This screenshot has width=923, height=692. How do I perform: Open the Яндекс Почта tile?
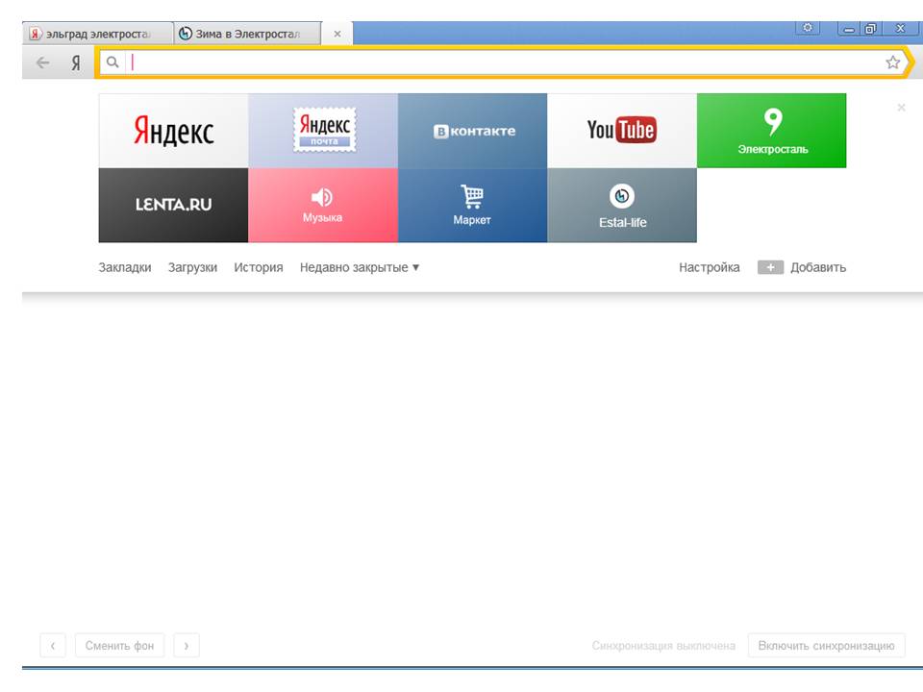323,131
